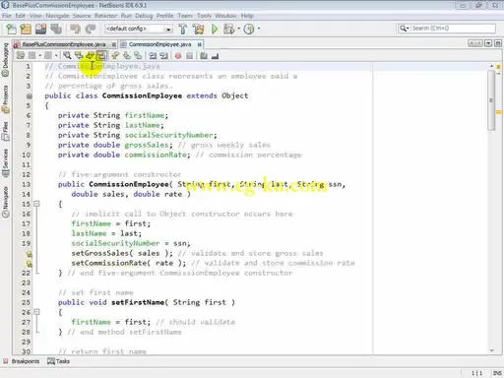The image size is (504, 378).
Task: Click the Previous Bookmark icon
Action: coord(115,56)
